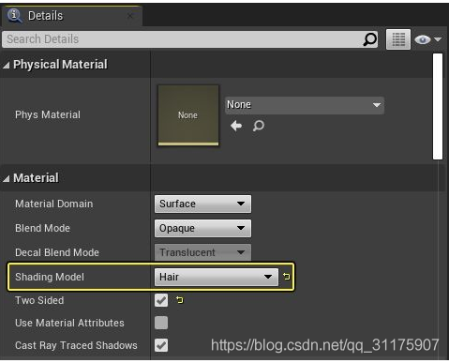Click the Material Domain property label

54,204
